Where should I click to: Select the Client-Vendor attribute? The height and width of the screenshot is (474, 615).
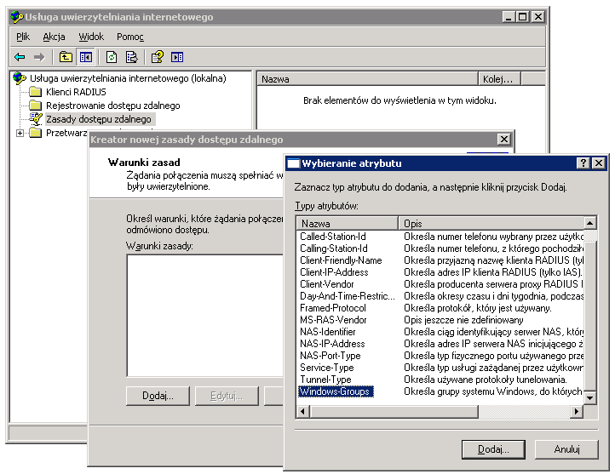point(327,284)
